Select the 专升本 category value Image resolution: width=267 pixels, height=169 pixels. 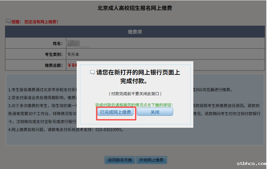pyautogui.click(x=73, y=54)
